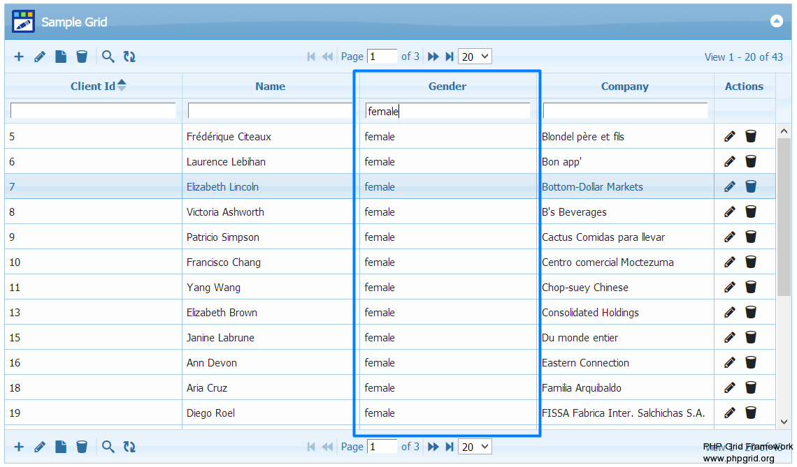Go to next page in top pager
This screenshot has height=467, width=797.
click(x=433, y=57)
